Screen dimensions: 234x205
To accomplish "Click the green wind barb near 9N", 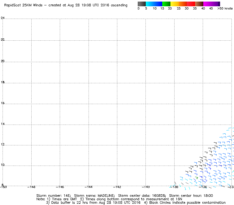I will click(197, 178).
